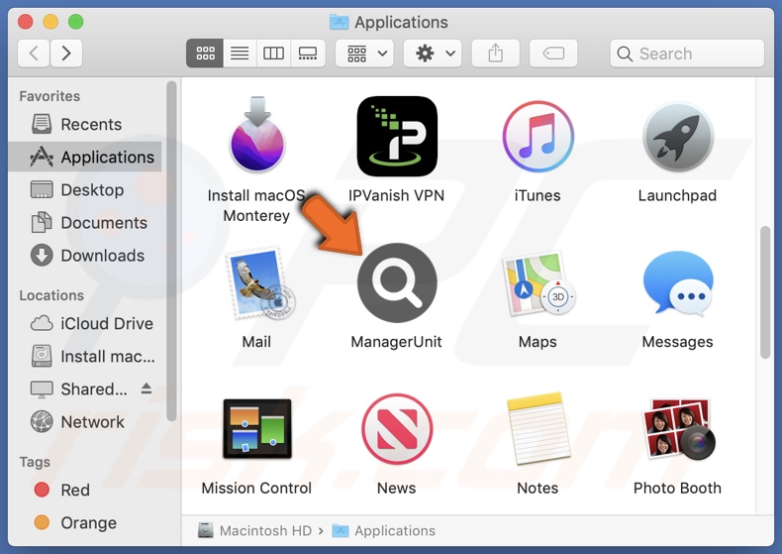Screen dimensions: 782x554
Task: Open the group-by arrangement dropdown
Action: tap(364, 53)
